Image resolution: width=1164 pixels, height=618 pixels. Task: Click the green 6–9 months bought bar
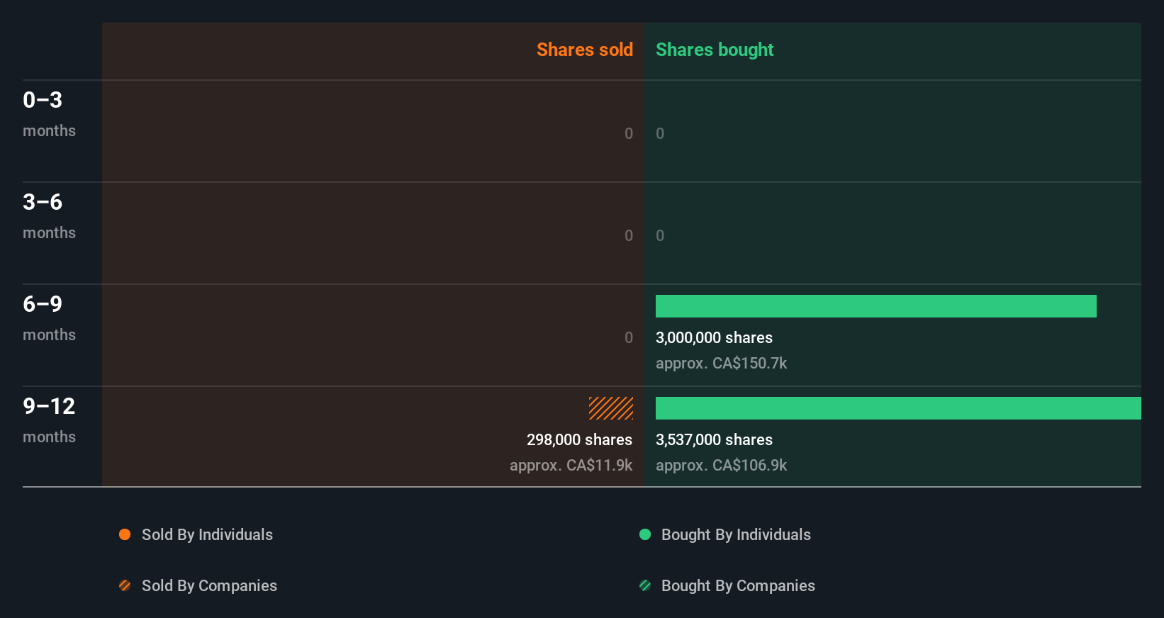click(875, 306)
